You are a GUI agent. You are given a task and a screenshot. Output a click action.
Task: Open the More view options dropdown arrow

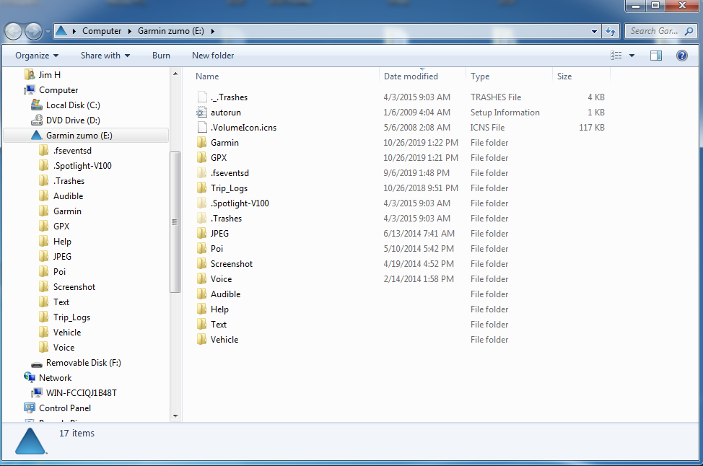pyautogui.click(x=632, y=56)
